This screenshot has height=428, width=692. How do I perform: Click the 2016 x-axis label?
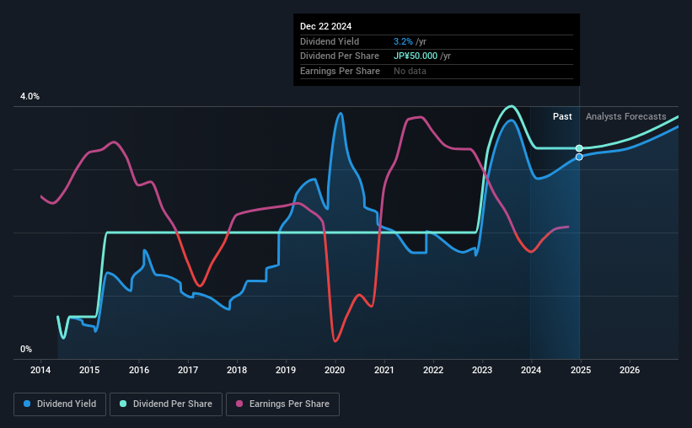[139, 370]
